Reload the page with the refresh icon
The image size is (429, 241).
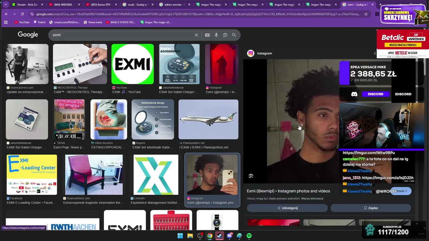pos(22,14)
